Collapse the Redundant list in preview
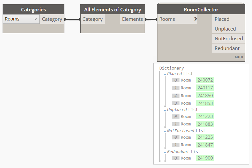Viewport: 252px width, 168px height. pos(165,152)
